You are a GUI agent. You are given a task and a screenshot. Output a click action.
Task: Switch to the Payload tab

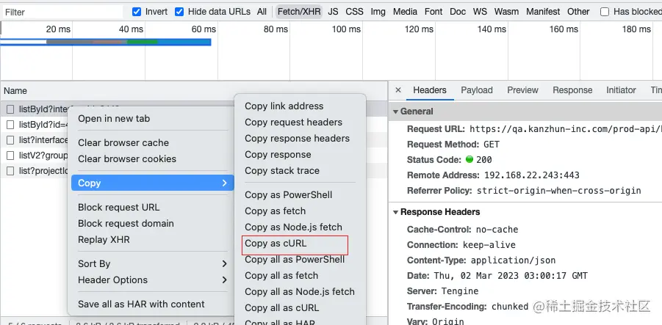(x=477, y=90)
